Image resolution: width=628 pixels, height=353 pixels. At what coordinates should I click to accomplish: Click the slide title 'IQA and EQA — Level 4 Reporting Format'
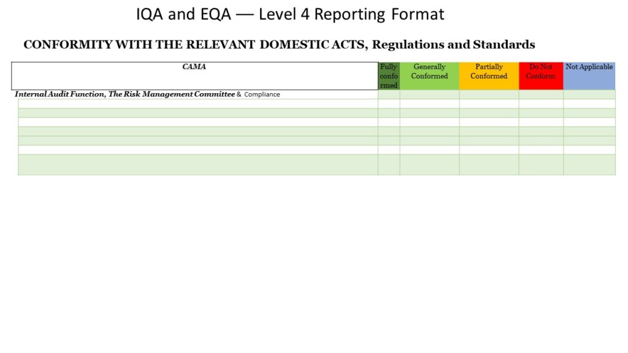(290, 14)
